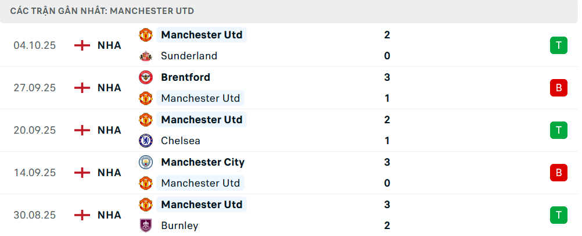
Task: Click the Burnley club crest icon
Action: 145,226
